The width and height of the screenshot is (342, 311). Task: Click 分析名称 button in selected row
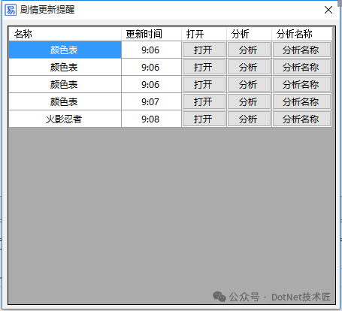coord(301,50)
